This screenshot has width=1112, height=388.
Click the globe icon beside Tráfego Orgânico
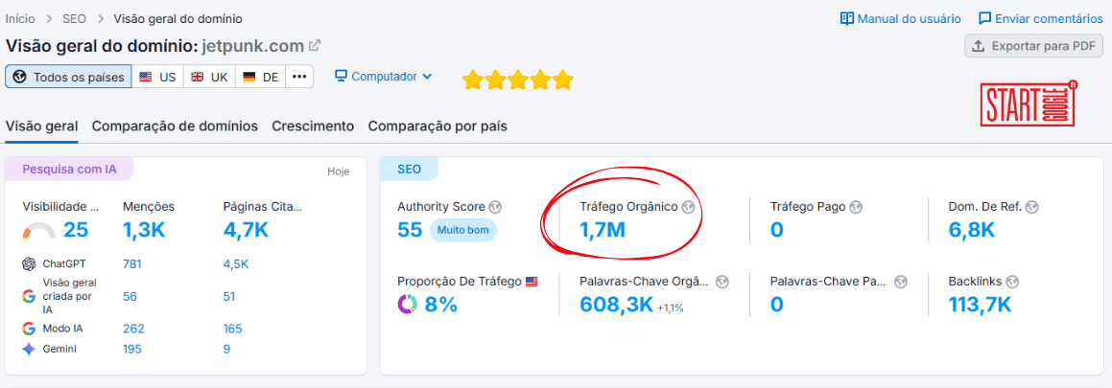tap(688, 207)
